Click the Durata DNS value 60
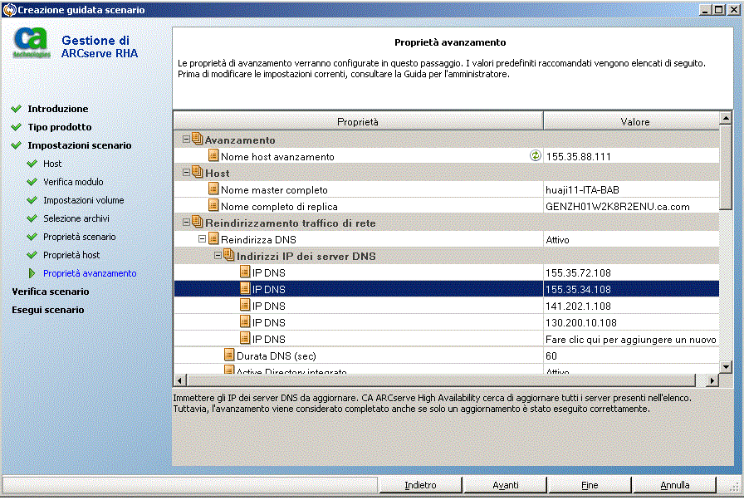This screenshot has width=744, height=500. click(x=551, y=355)
